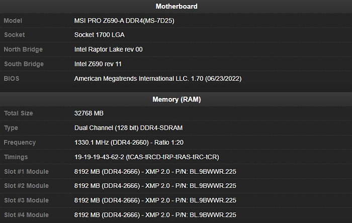Click the BIOS label
Screen dimensions: 352x223
tap(12, 78)
